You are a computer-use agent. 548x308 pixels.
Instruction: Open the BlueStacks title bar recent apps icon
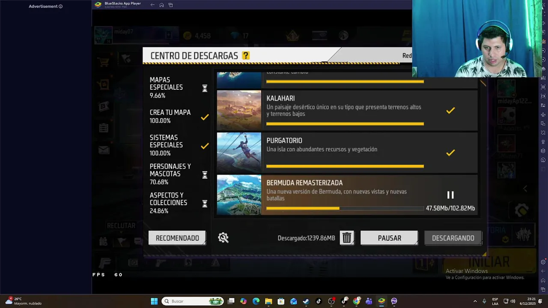click(x=170, y=5)
